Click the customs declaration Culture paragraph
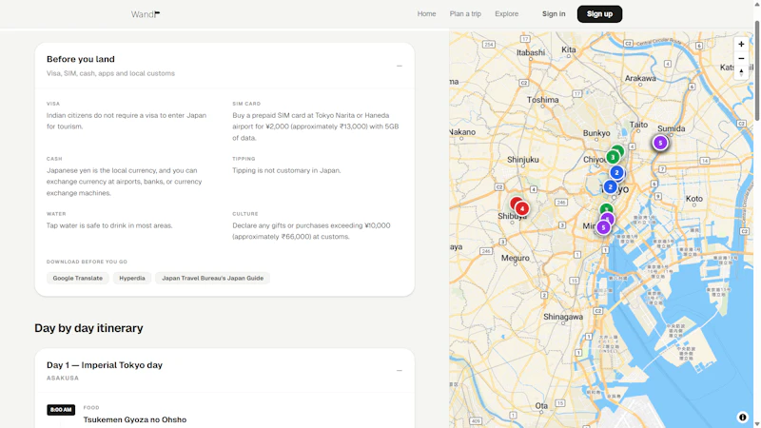The height and width of the screenshot is (428, 761). pyautogui.click(x=311, y=231)
